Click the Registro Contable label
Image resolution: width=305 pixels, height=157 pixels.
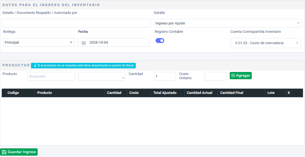pyautogui.click(x=169, y=32)
